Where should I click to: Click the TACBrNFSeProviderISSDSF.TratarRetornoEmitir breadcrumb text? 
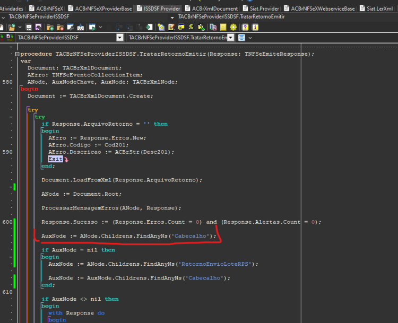point(231,17)
